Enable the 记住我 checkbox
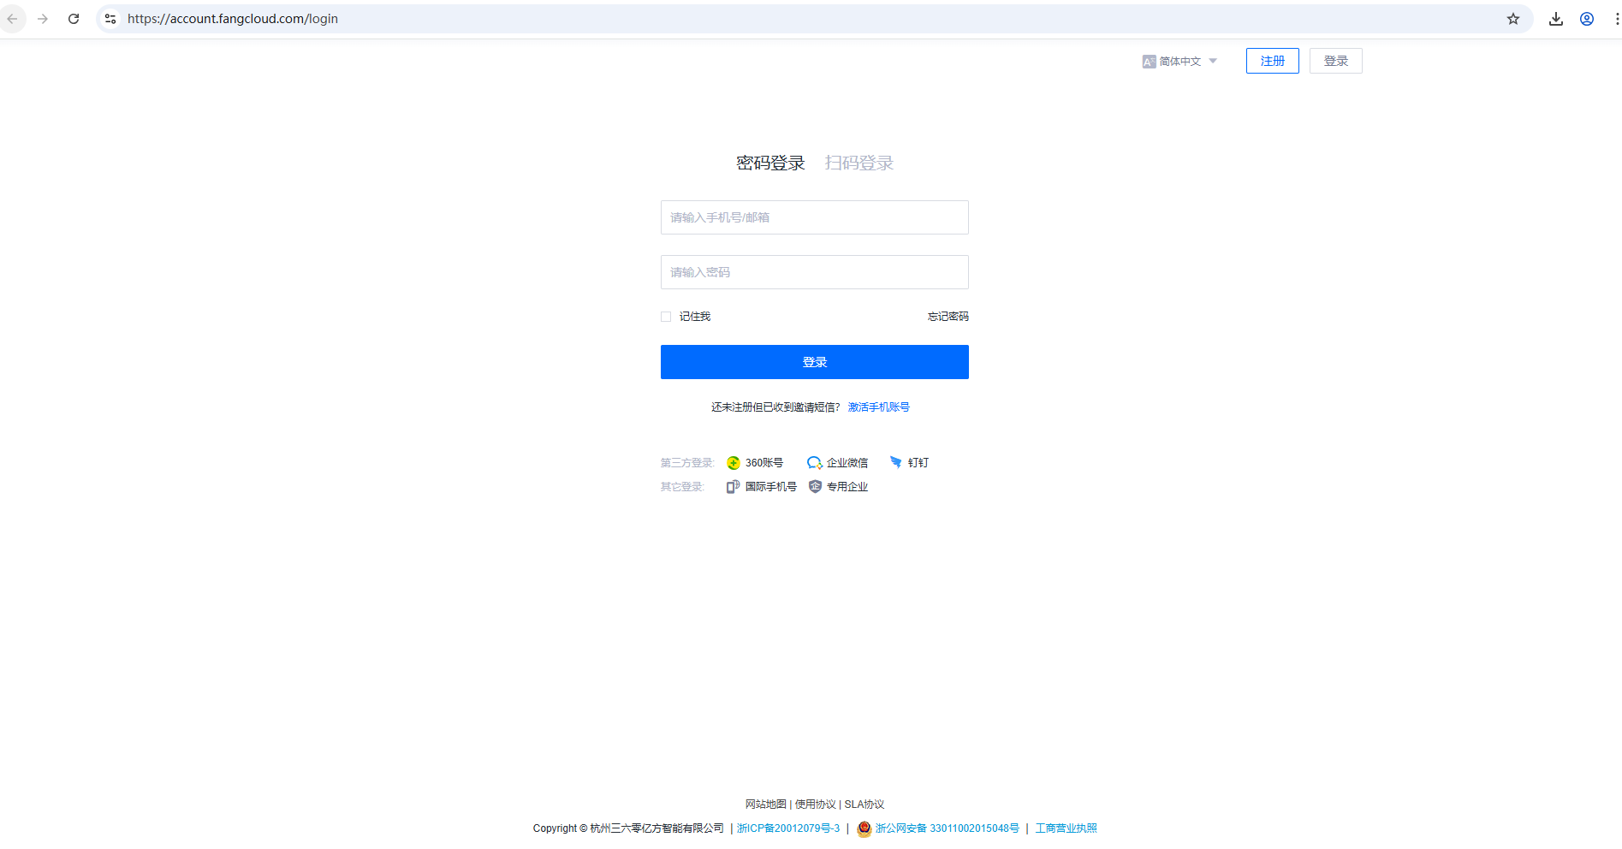 point(665,316)
